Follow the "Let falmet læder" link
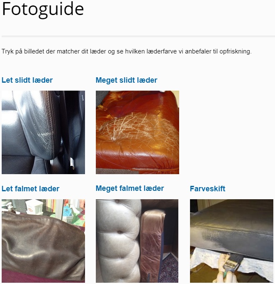 click(30, 189)
